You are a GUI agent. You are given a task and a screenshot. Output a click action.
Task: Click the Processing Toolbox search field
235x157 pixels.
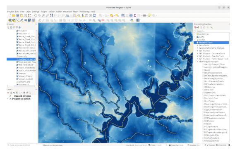(211, 31)
